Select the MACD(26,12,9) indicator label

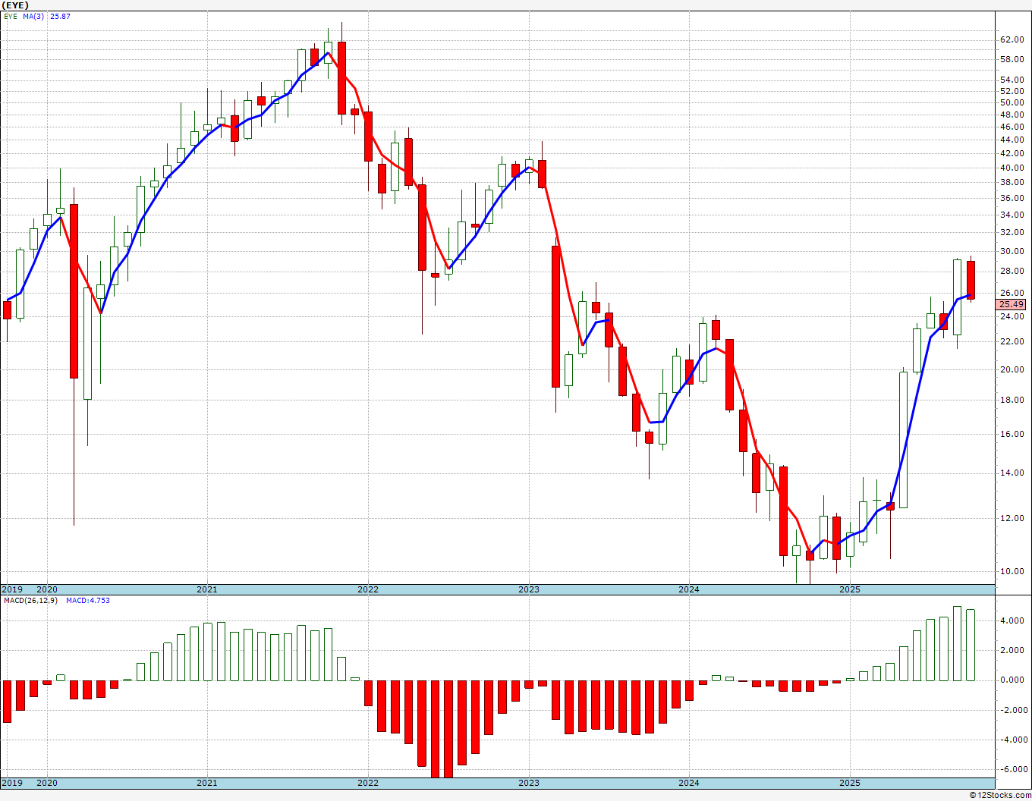(30, 601)
